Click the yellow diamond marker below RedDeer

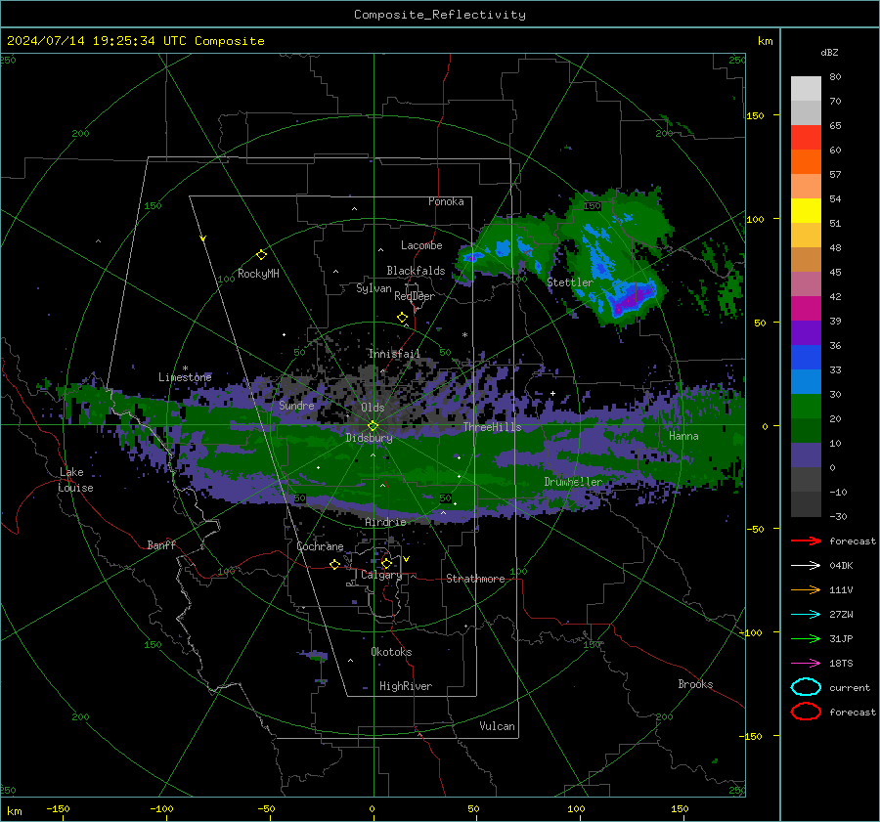(x=403, y=318)
